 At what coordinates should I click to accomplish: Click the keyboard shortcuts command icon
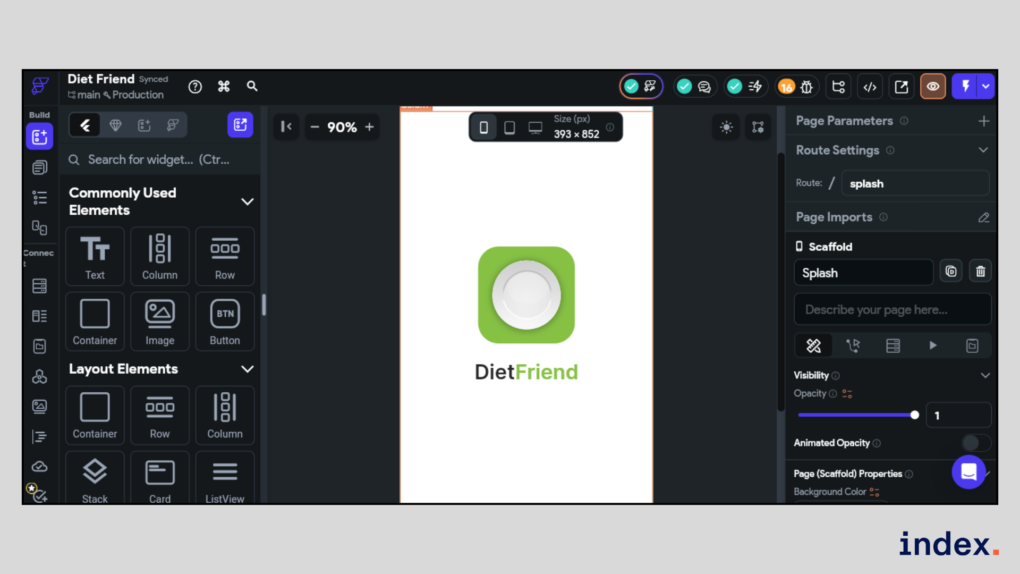coord(224,86)
